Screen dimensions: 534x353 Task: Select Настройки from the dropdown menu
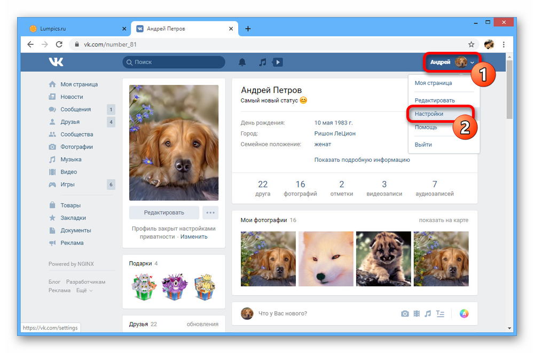[x=429, y=114]
